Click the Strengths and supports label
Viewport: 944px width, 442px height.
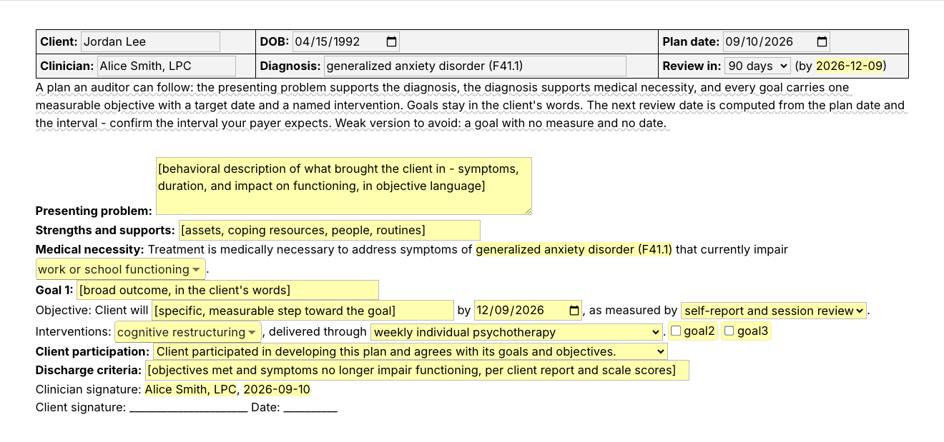coord(105,230)
